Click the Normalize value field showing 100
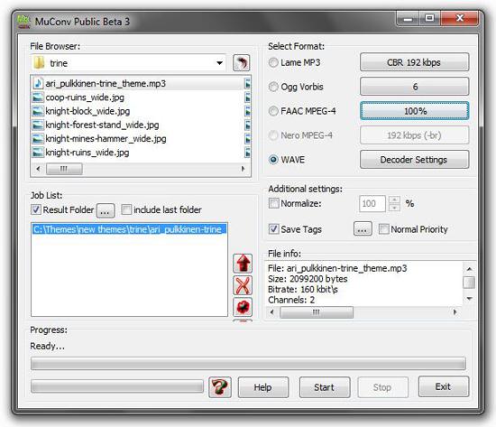The width and height of the screenshot is (496, 427). coord(372,203)
